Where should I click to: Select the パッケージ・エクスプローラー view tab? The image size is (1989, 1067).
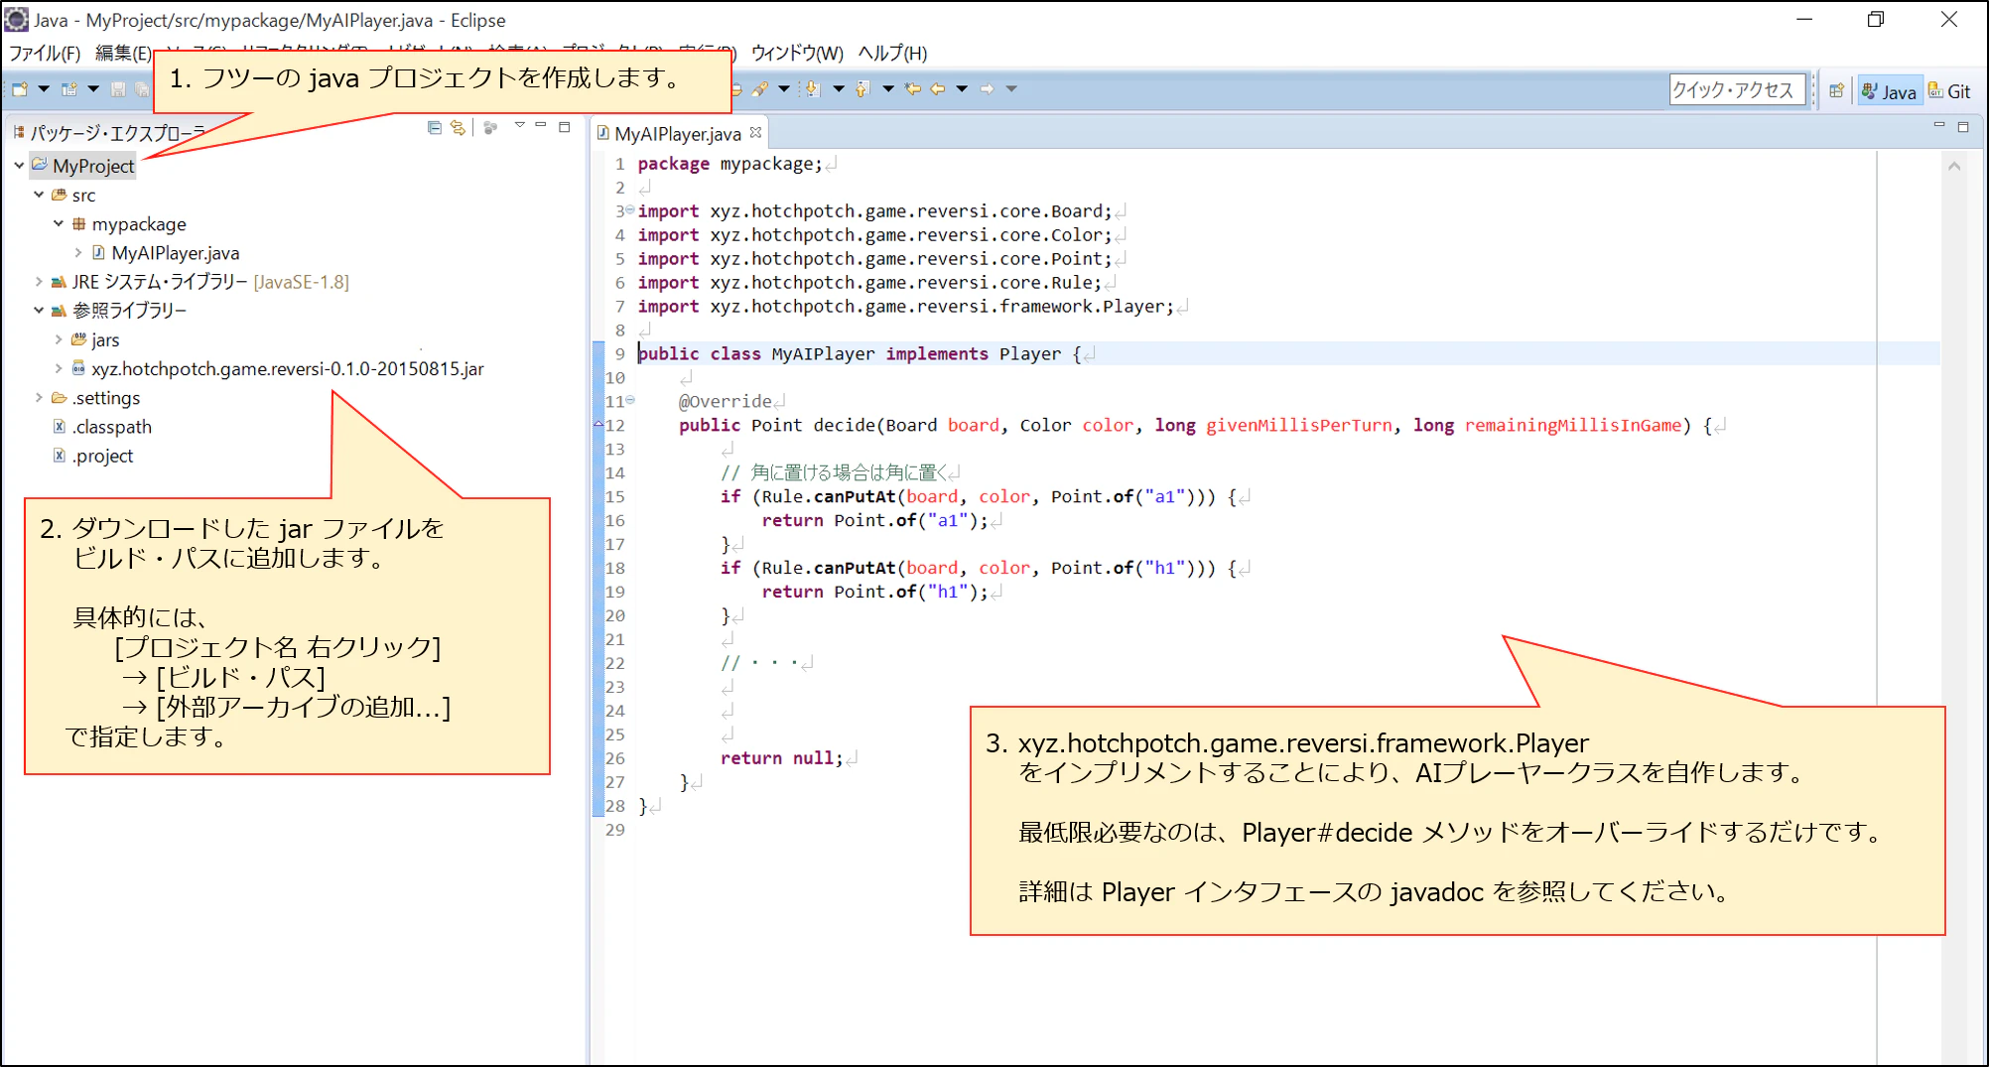pyautogui.click(x=109, y=133)
